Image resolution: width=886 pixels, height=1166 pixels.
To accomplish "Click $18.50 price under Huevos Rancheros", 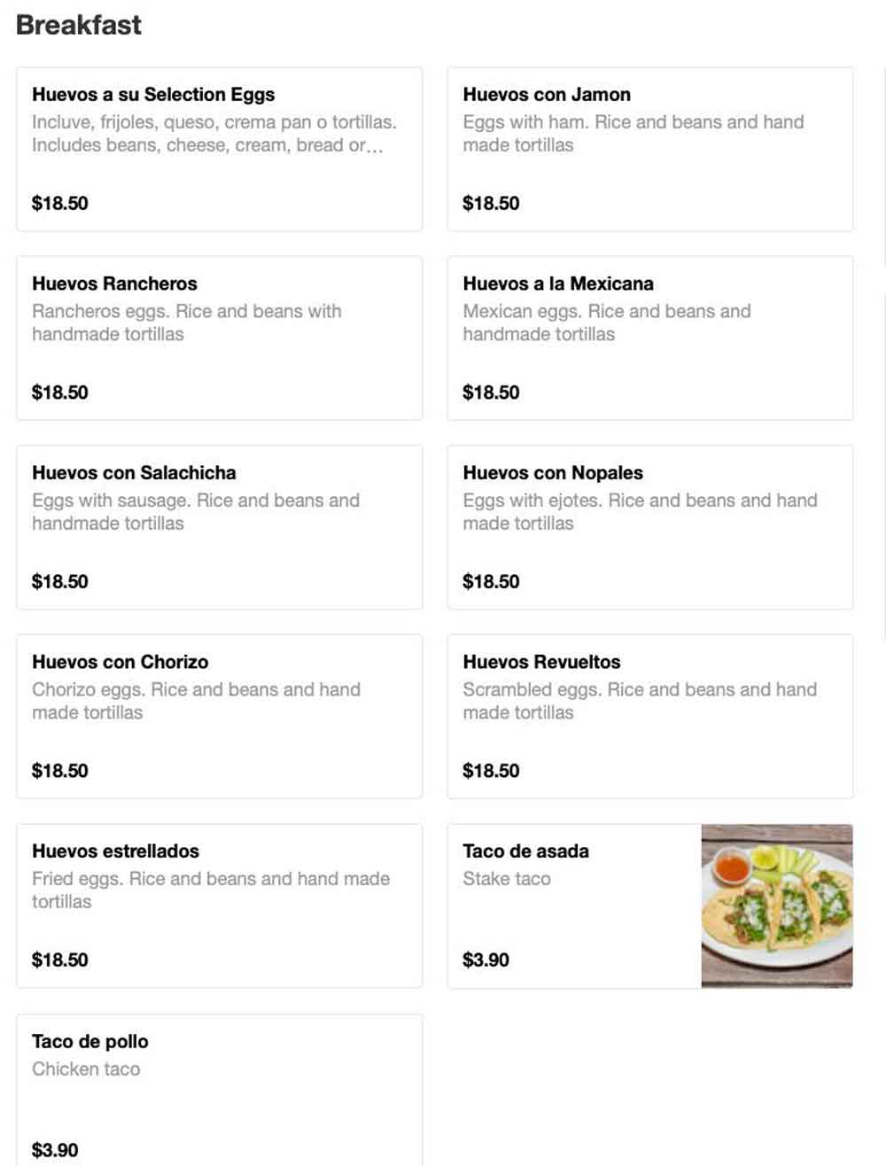I will pos(60,393).
